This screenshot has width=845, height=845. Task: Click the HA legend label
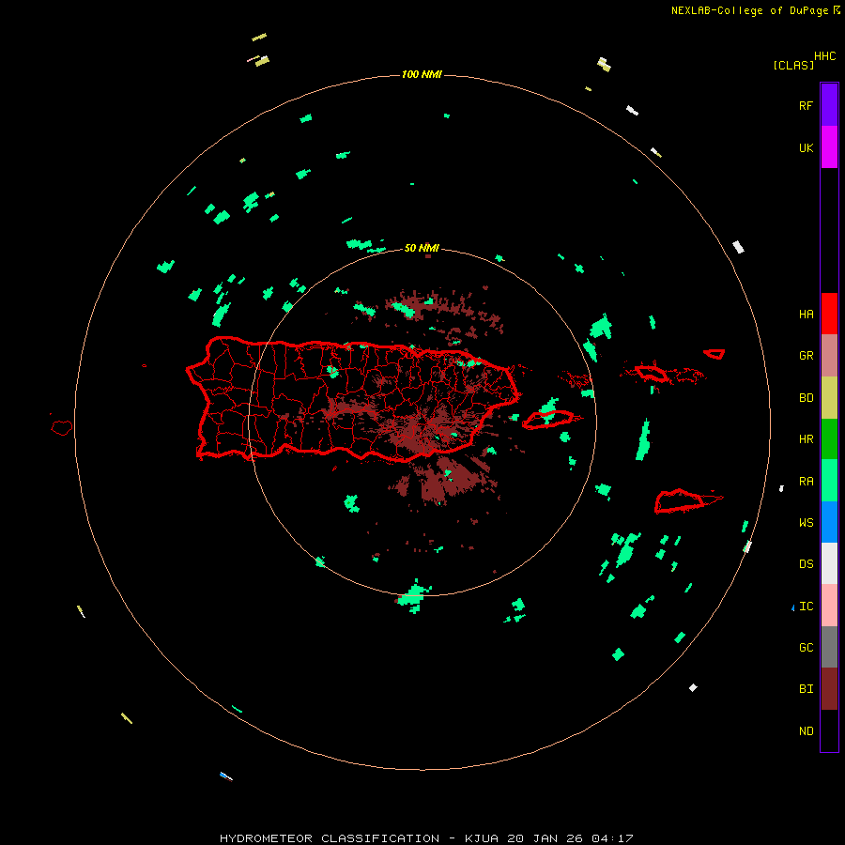806,315
